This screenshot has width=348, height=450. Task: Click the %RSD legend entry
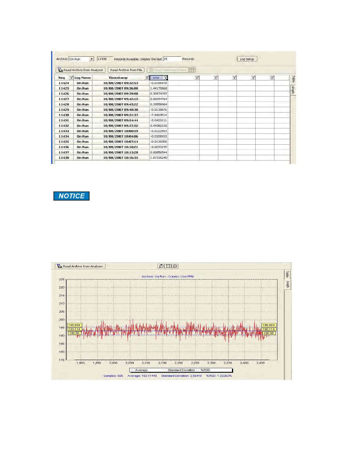(203, 370)
